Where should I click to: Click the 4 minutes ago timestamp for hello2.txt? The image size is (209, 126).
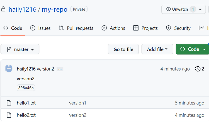click(189, 115)
